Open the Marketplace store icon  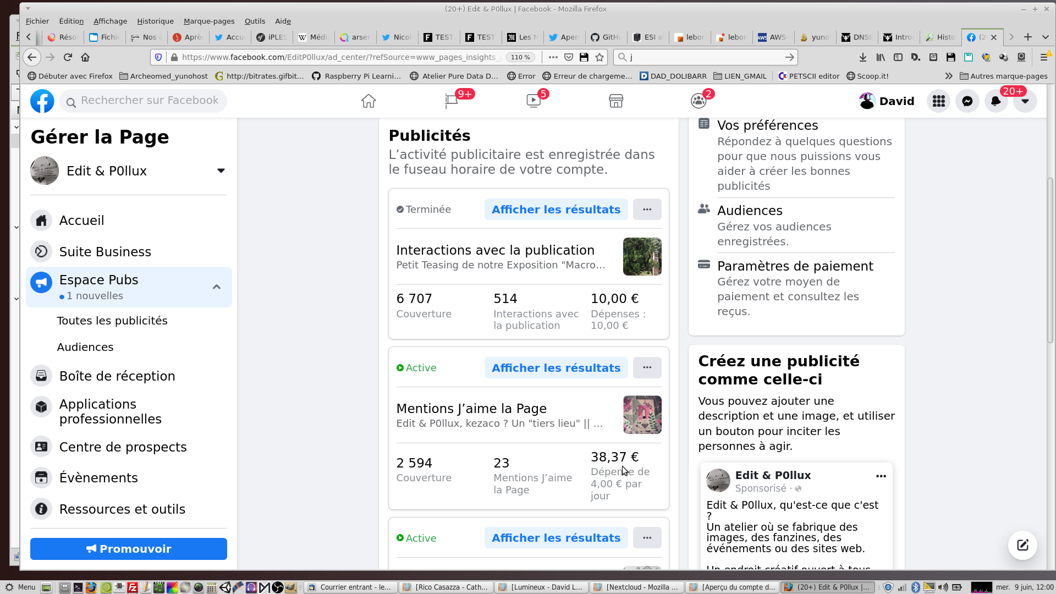[x=616, y=101]
